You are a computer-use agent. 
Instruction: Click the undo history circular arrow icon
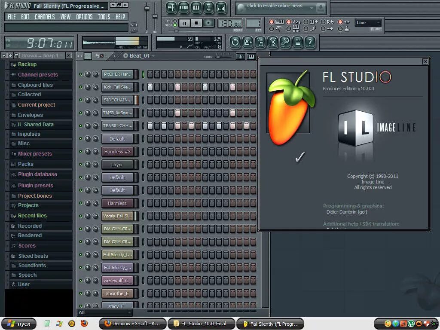(x=235, y=43)
